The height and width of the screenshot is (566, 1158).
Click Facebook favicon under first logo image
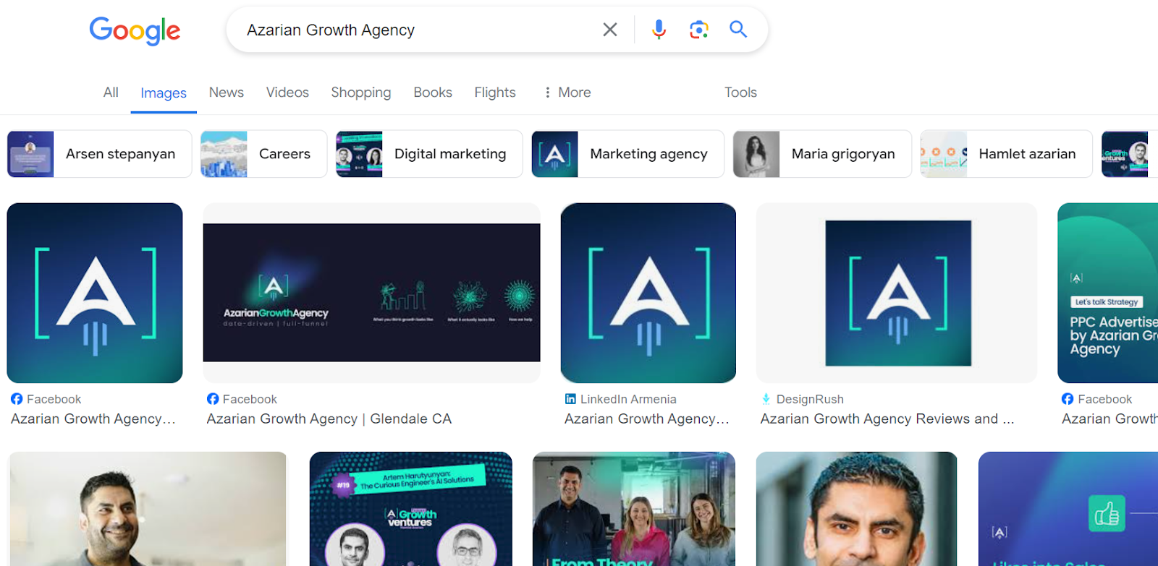tap(17, 399)
